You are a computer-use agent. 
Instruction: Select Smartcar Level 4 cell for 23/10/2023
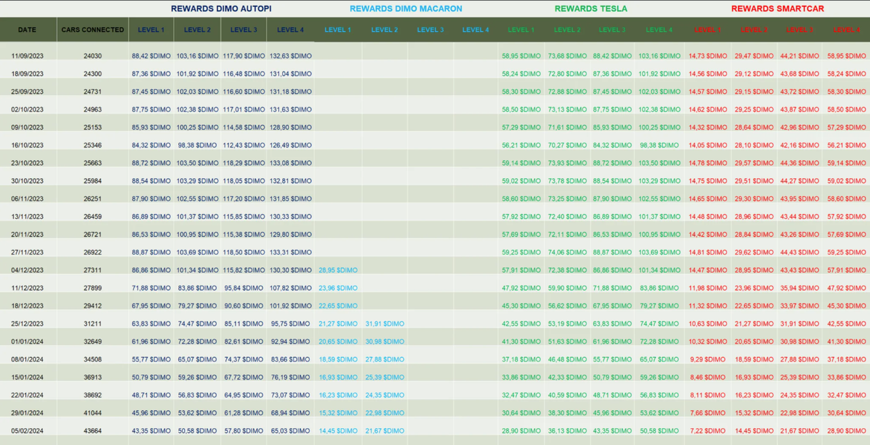point(846,163)
